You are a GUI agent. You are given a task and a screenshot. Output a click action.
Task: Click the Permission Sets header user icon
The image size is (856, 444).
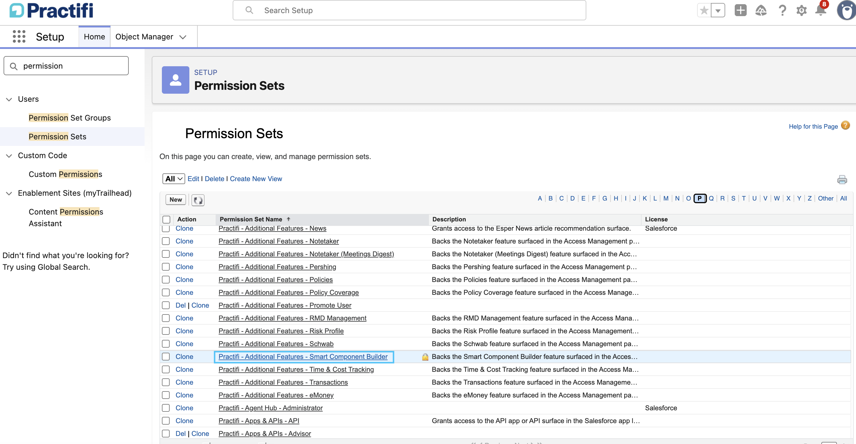175,80
